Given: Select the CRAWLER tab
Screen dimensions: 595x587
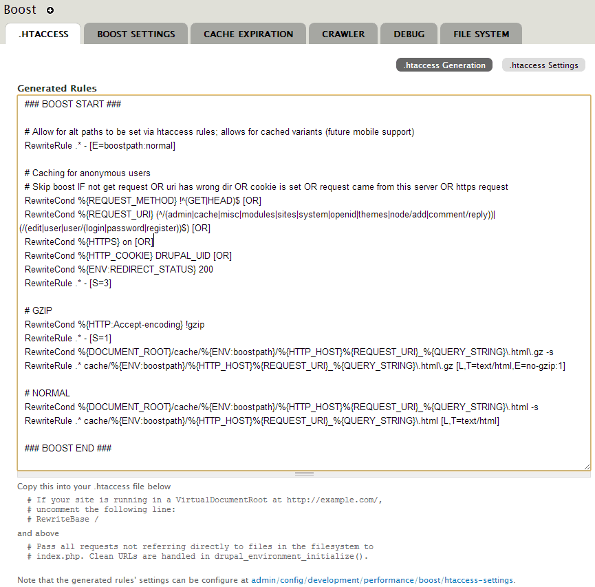Looking at the screenshot, I should pos(343,32).
